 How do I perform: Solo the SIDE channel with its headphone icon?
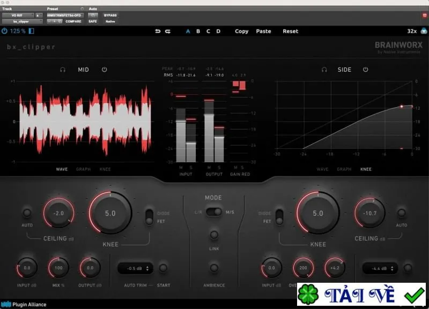click(324, 70)
